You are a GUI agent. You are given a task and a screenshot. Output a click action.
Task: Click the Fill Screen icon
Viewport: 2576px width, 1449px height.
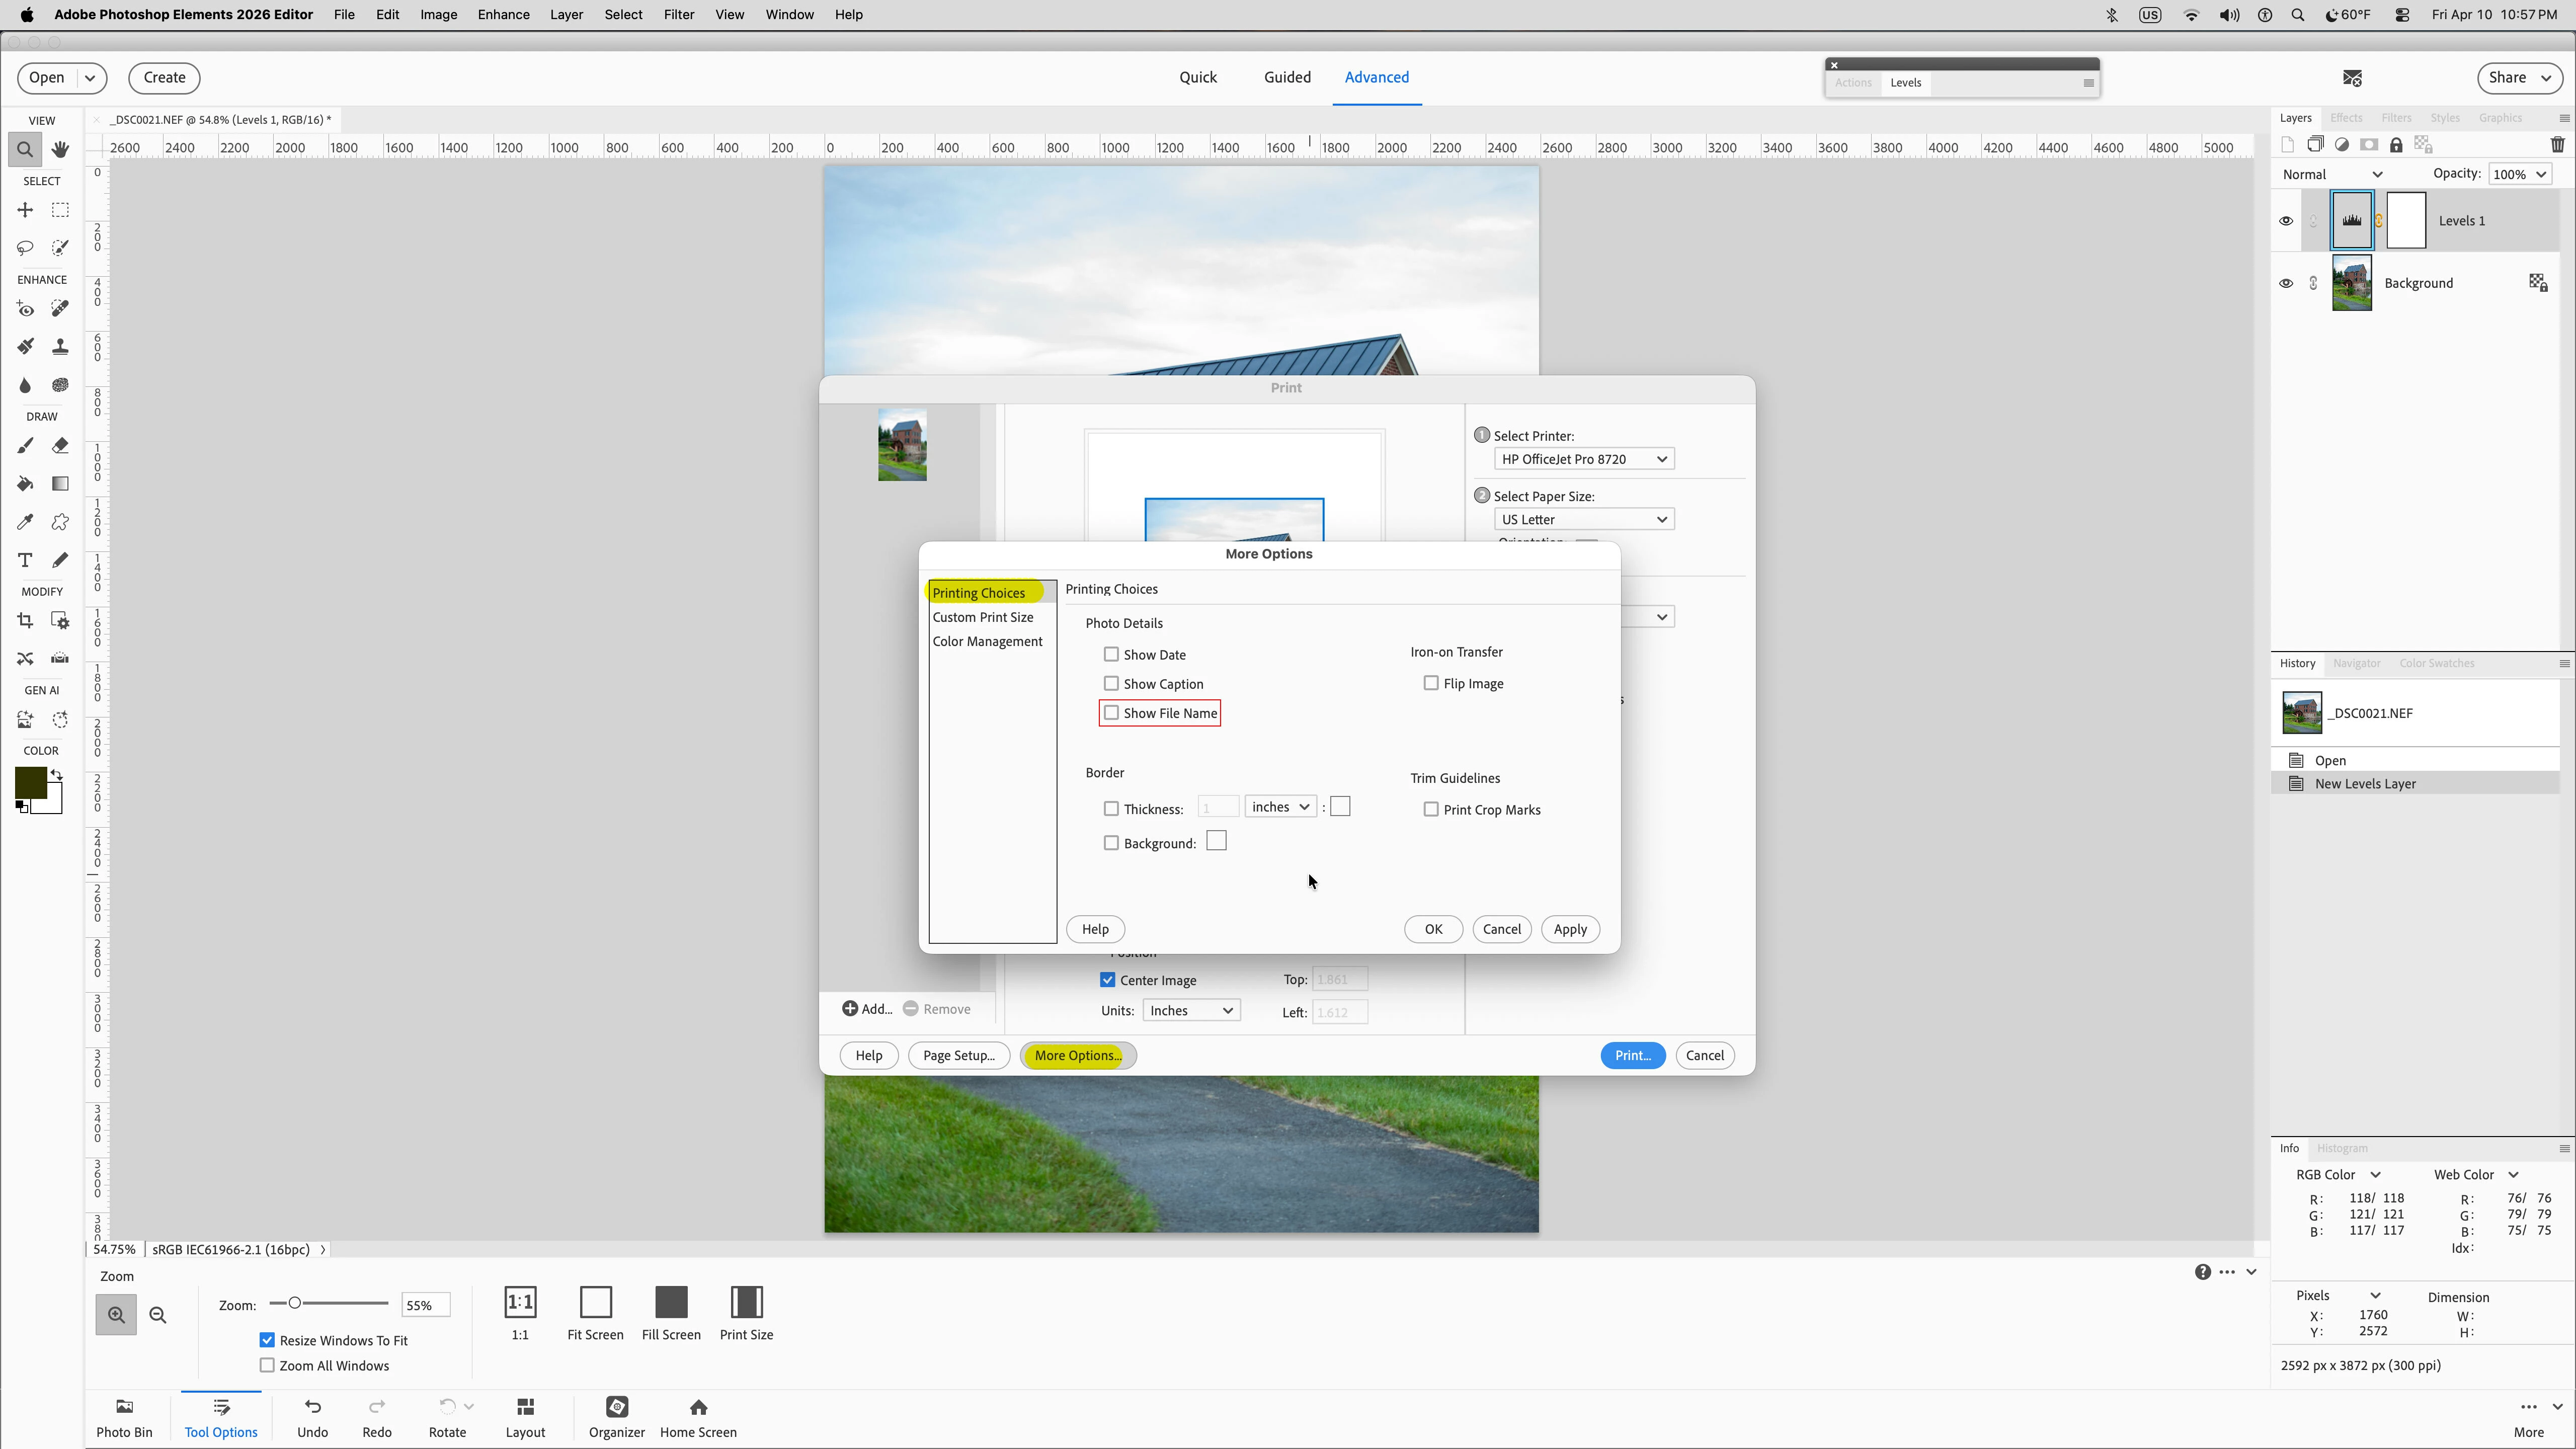(x=671, y=1302)
